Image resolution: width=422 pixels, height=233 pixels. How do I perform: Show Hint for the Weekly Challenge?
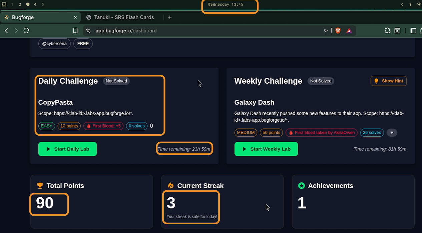pyautogui.click(x=388, y=81)
